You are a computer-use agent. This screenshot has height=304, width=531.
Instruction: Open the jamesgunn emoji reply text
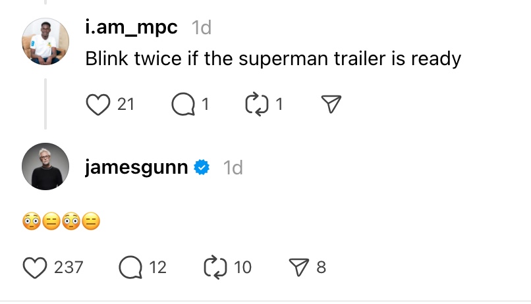click(61, 222)
